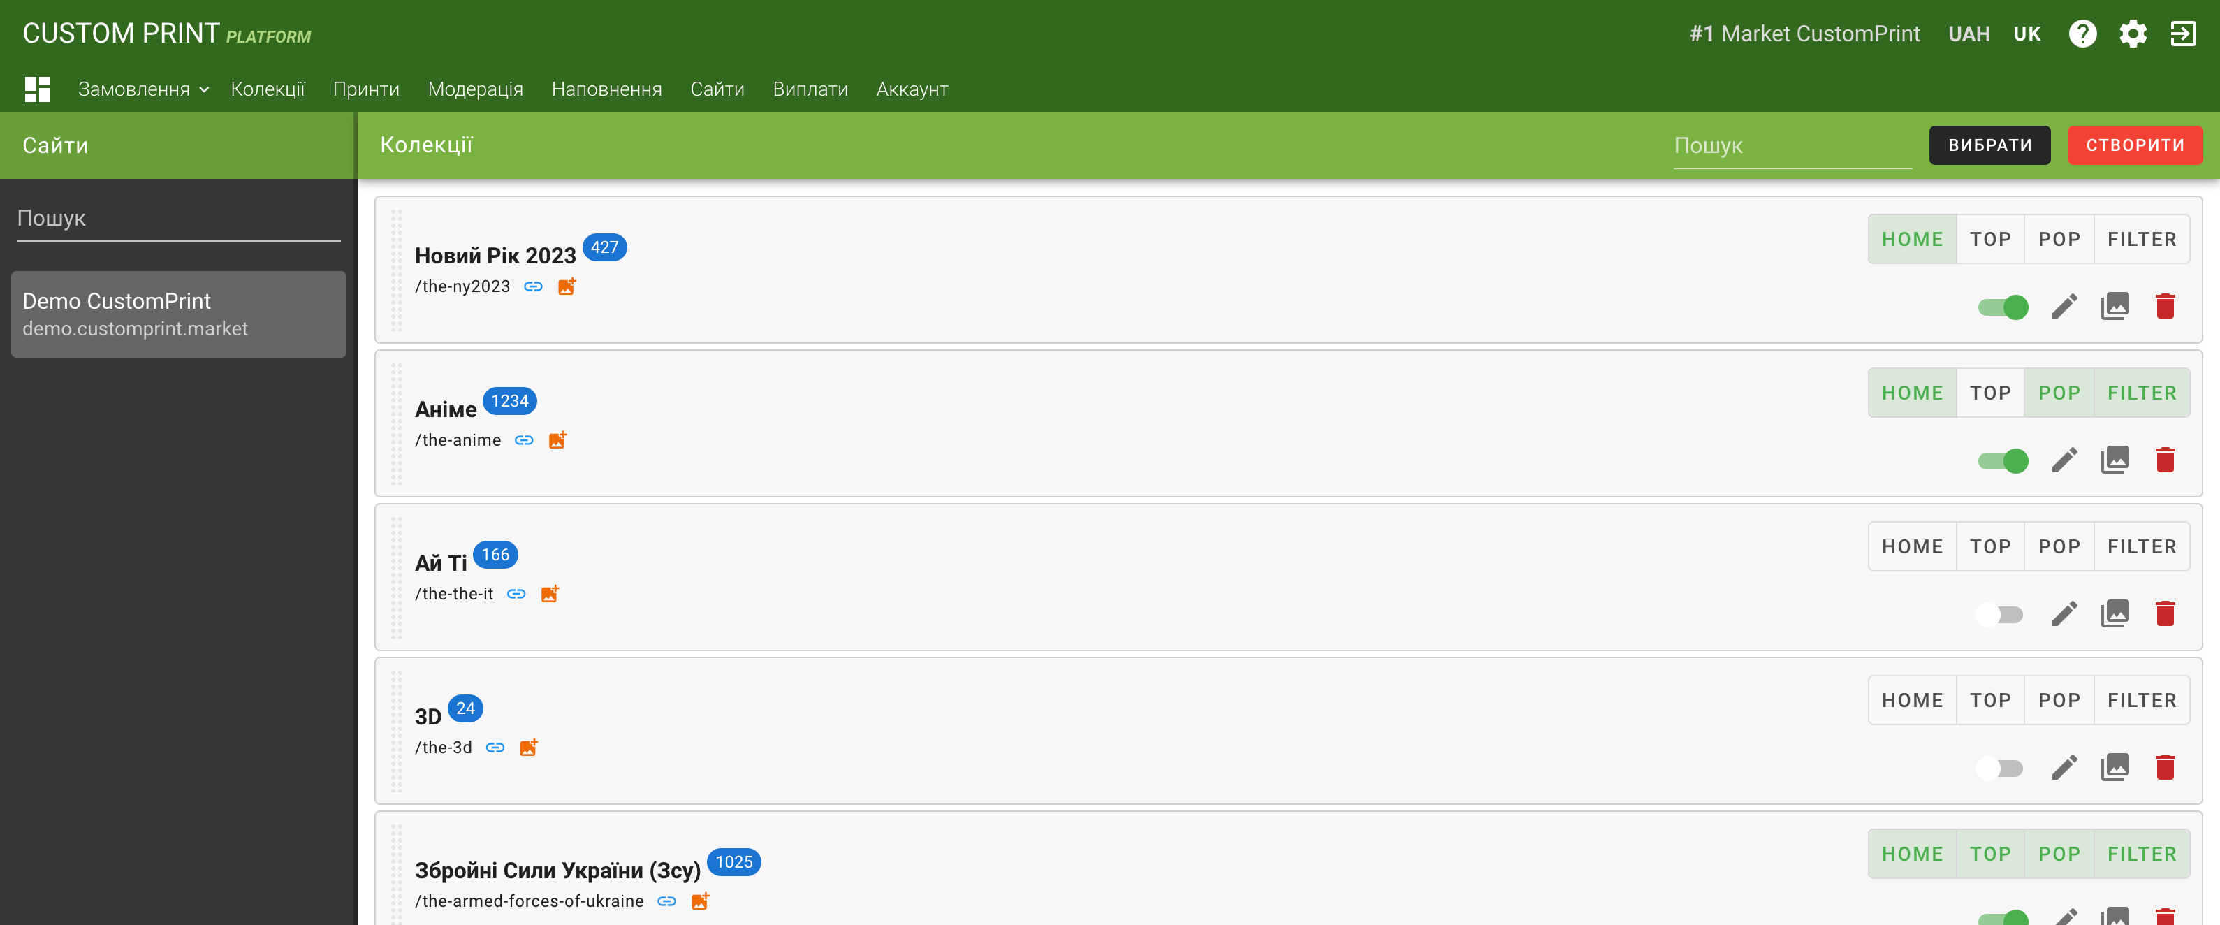The height and width of the screenshot is (925, 2220).
Task: Delete 3D collection
Action: [x=2165, y=767]
